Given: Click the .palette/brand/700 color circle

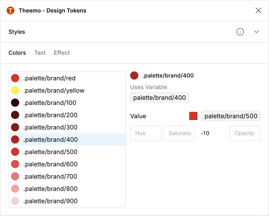Looking at the screenshot, I should (x=15, y=177).
